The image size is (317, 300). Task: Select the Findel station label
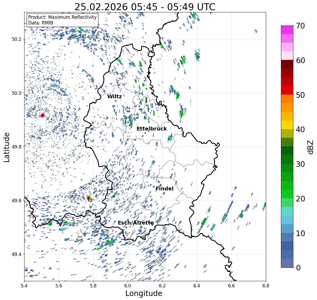click(x=165, y=189)
